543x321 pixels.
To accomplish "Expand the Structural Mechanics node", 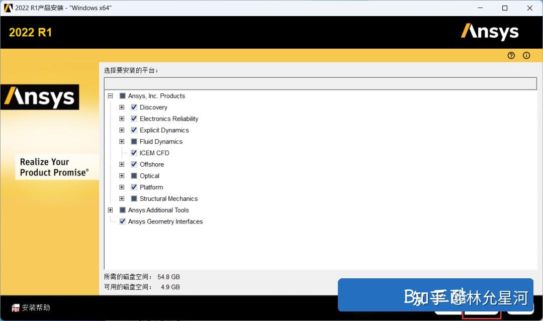I will 121,198.
